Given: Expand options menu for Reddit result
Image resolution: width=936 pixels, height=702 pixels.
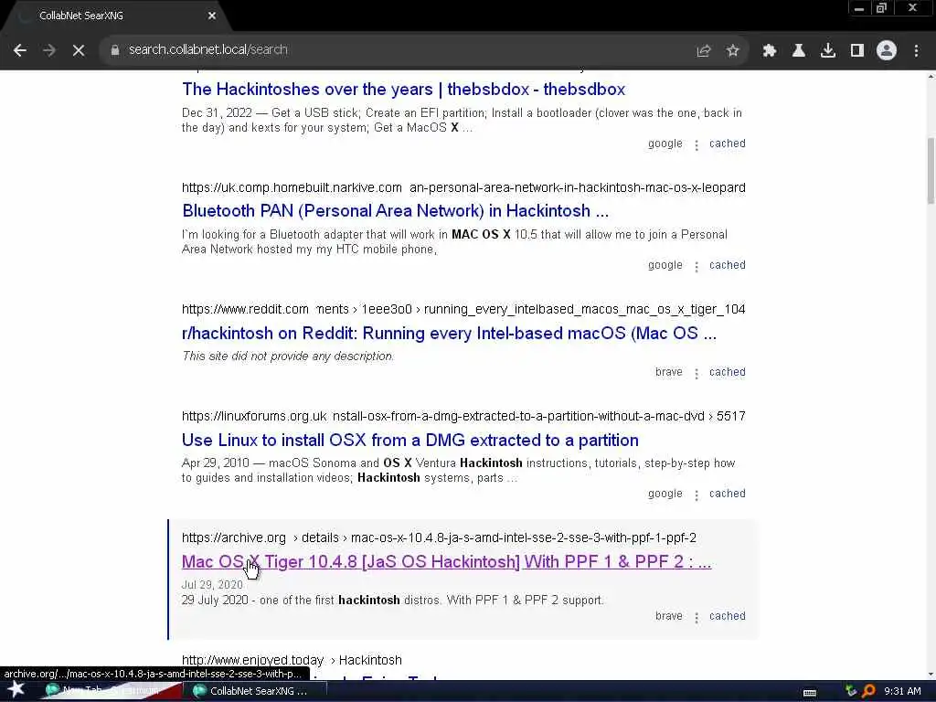Looking at the screenshot, I should 696,373.
